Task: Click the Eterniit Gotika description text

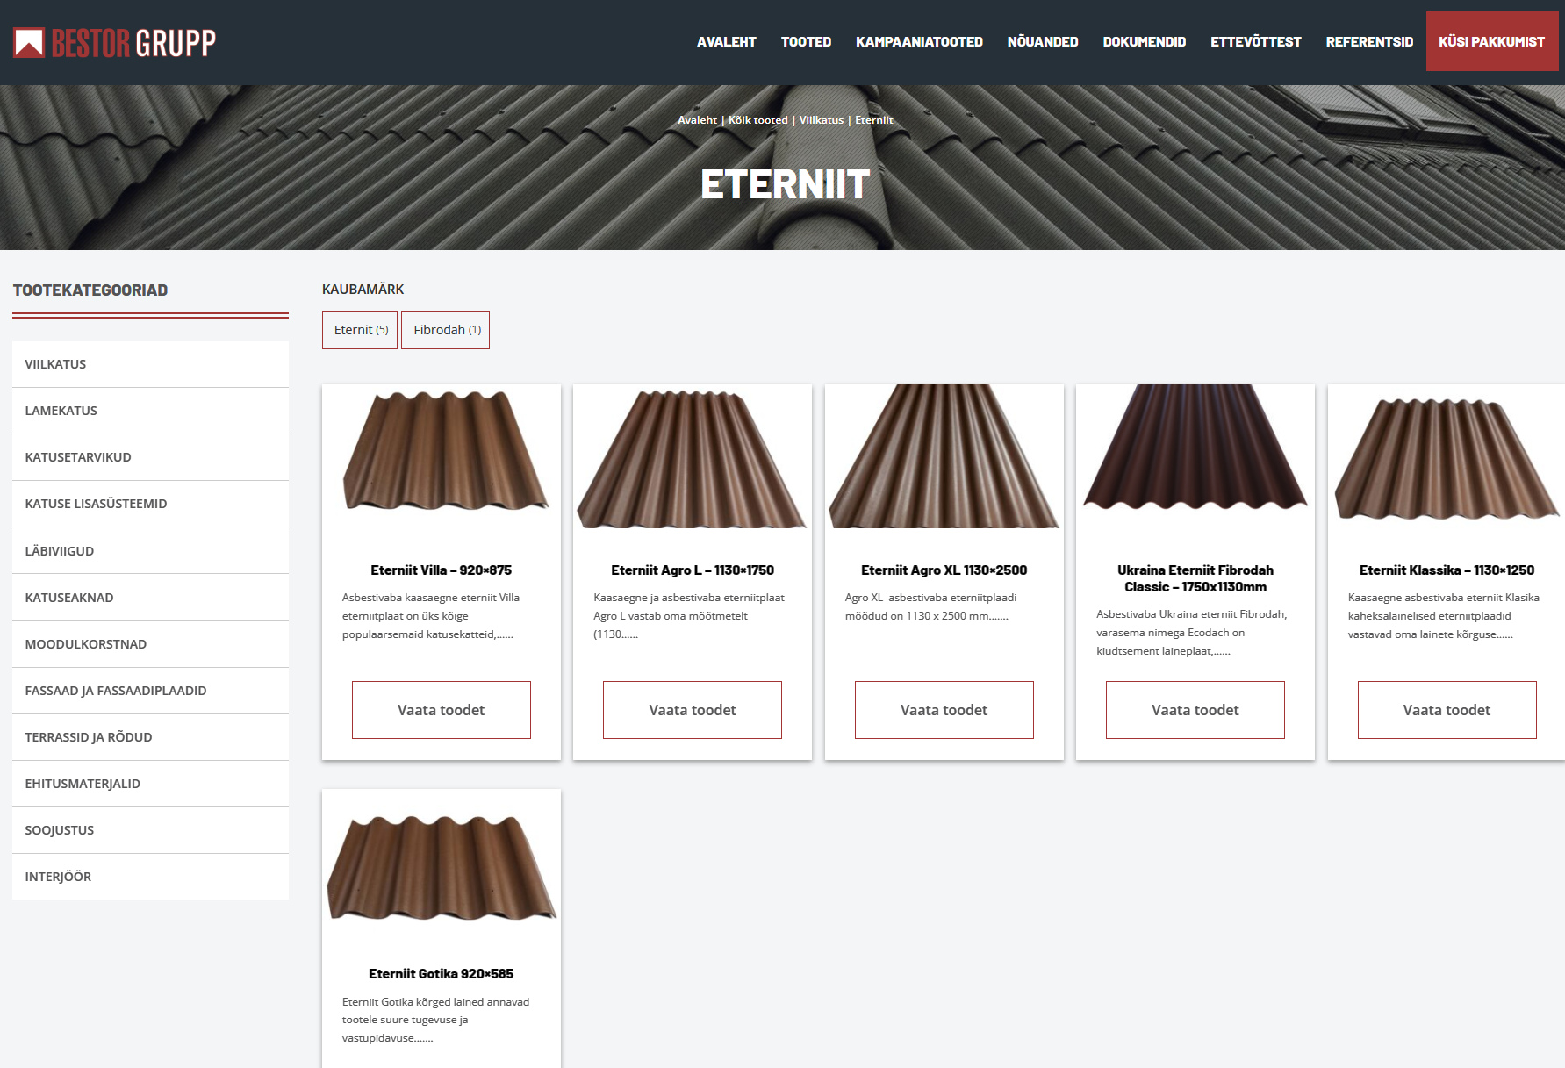Action: 436,1020
